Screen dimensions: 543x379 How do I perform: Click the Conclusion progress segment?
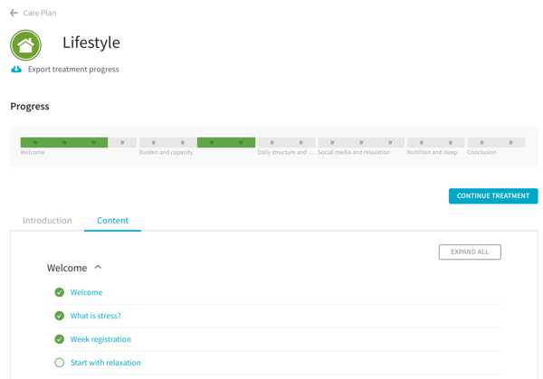click(x=496, y=142)
